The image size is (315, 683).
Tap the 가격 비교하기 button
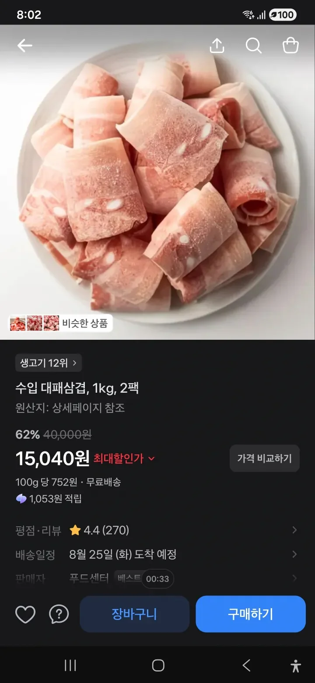pos(265,458)
